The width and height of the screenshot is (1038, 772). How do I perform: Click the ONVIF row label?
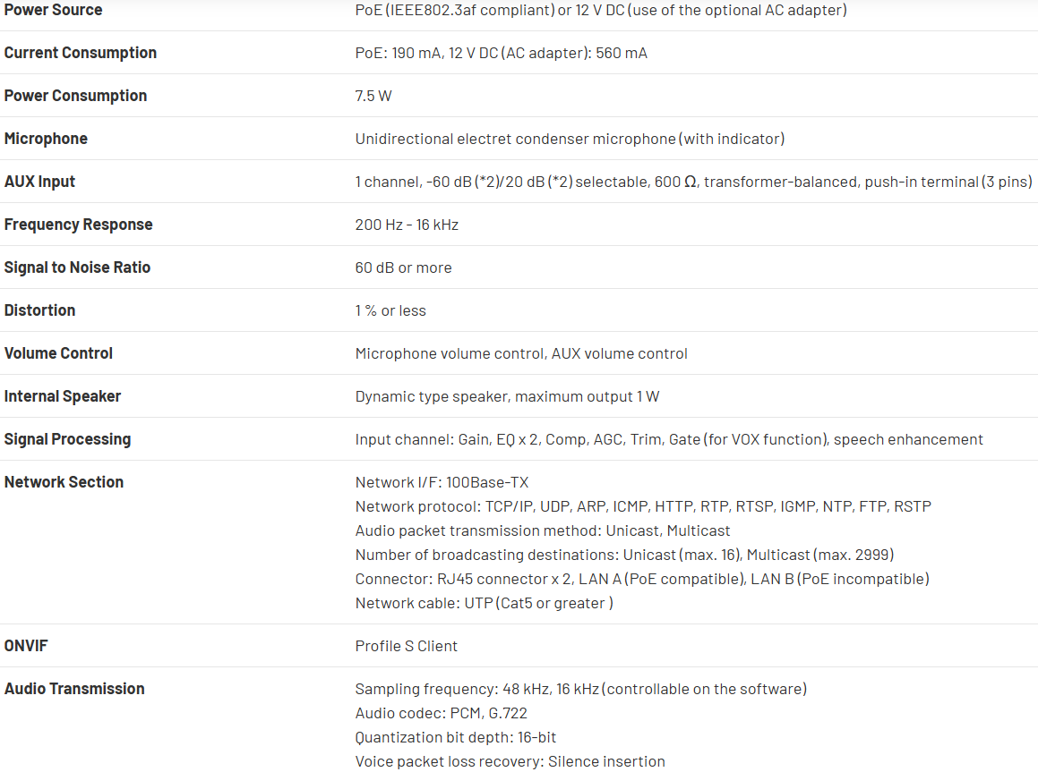point(28,646)
